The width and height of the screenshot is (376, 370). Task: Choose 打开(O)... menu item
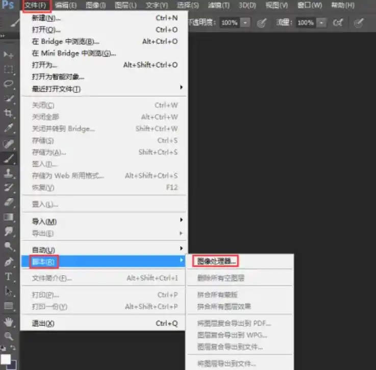(x=105, y=30)
